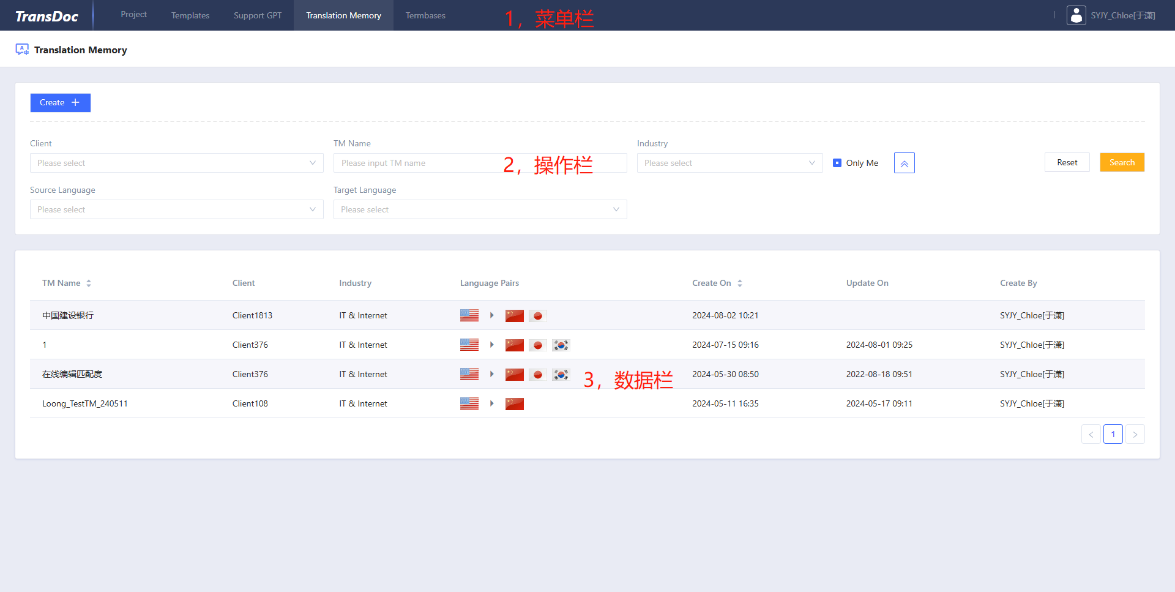Image resolution: width=1175 pixels, height=592 pixels.
Task: Go to the previous page arrow
Action: click(1091, 434)
